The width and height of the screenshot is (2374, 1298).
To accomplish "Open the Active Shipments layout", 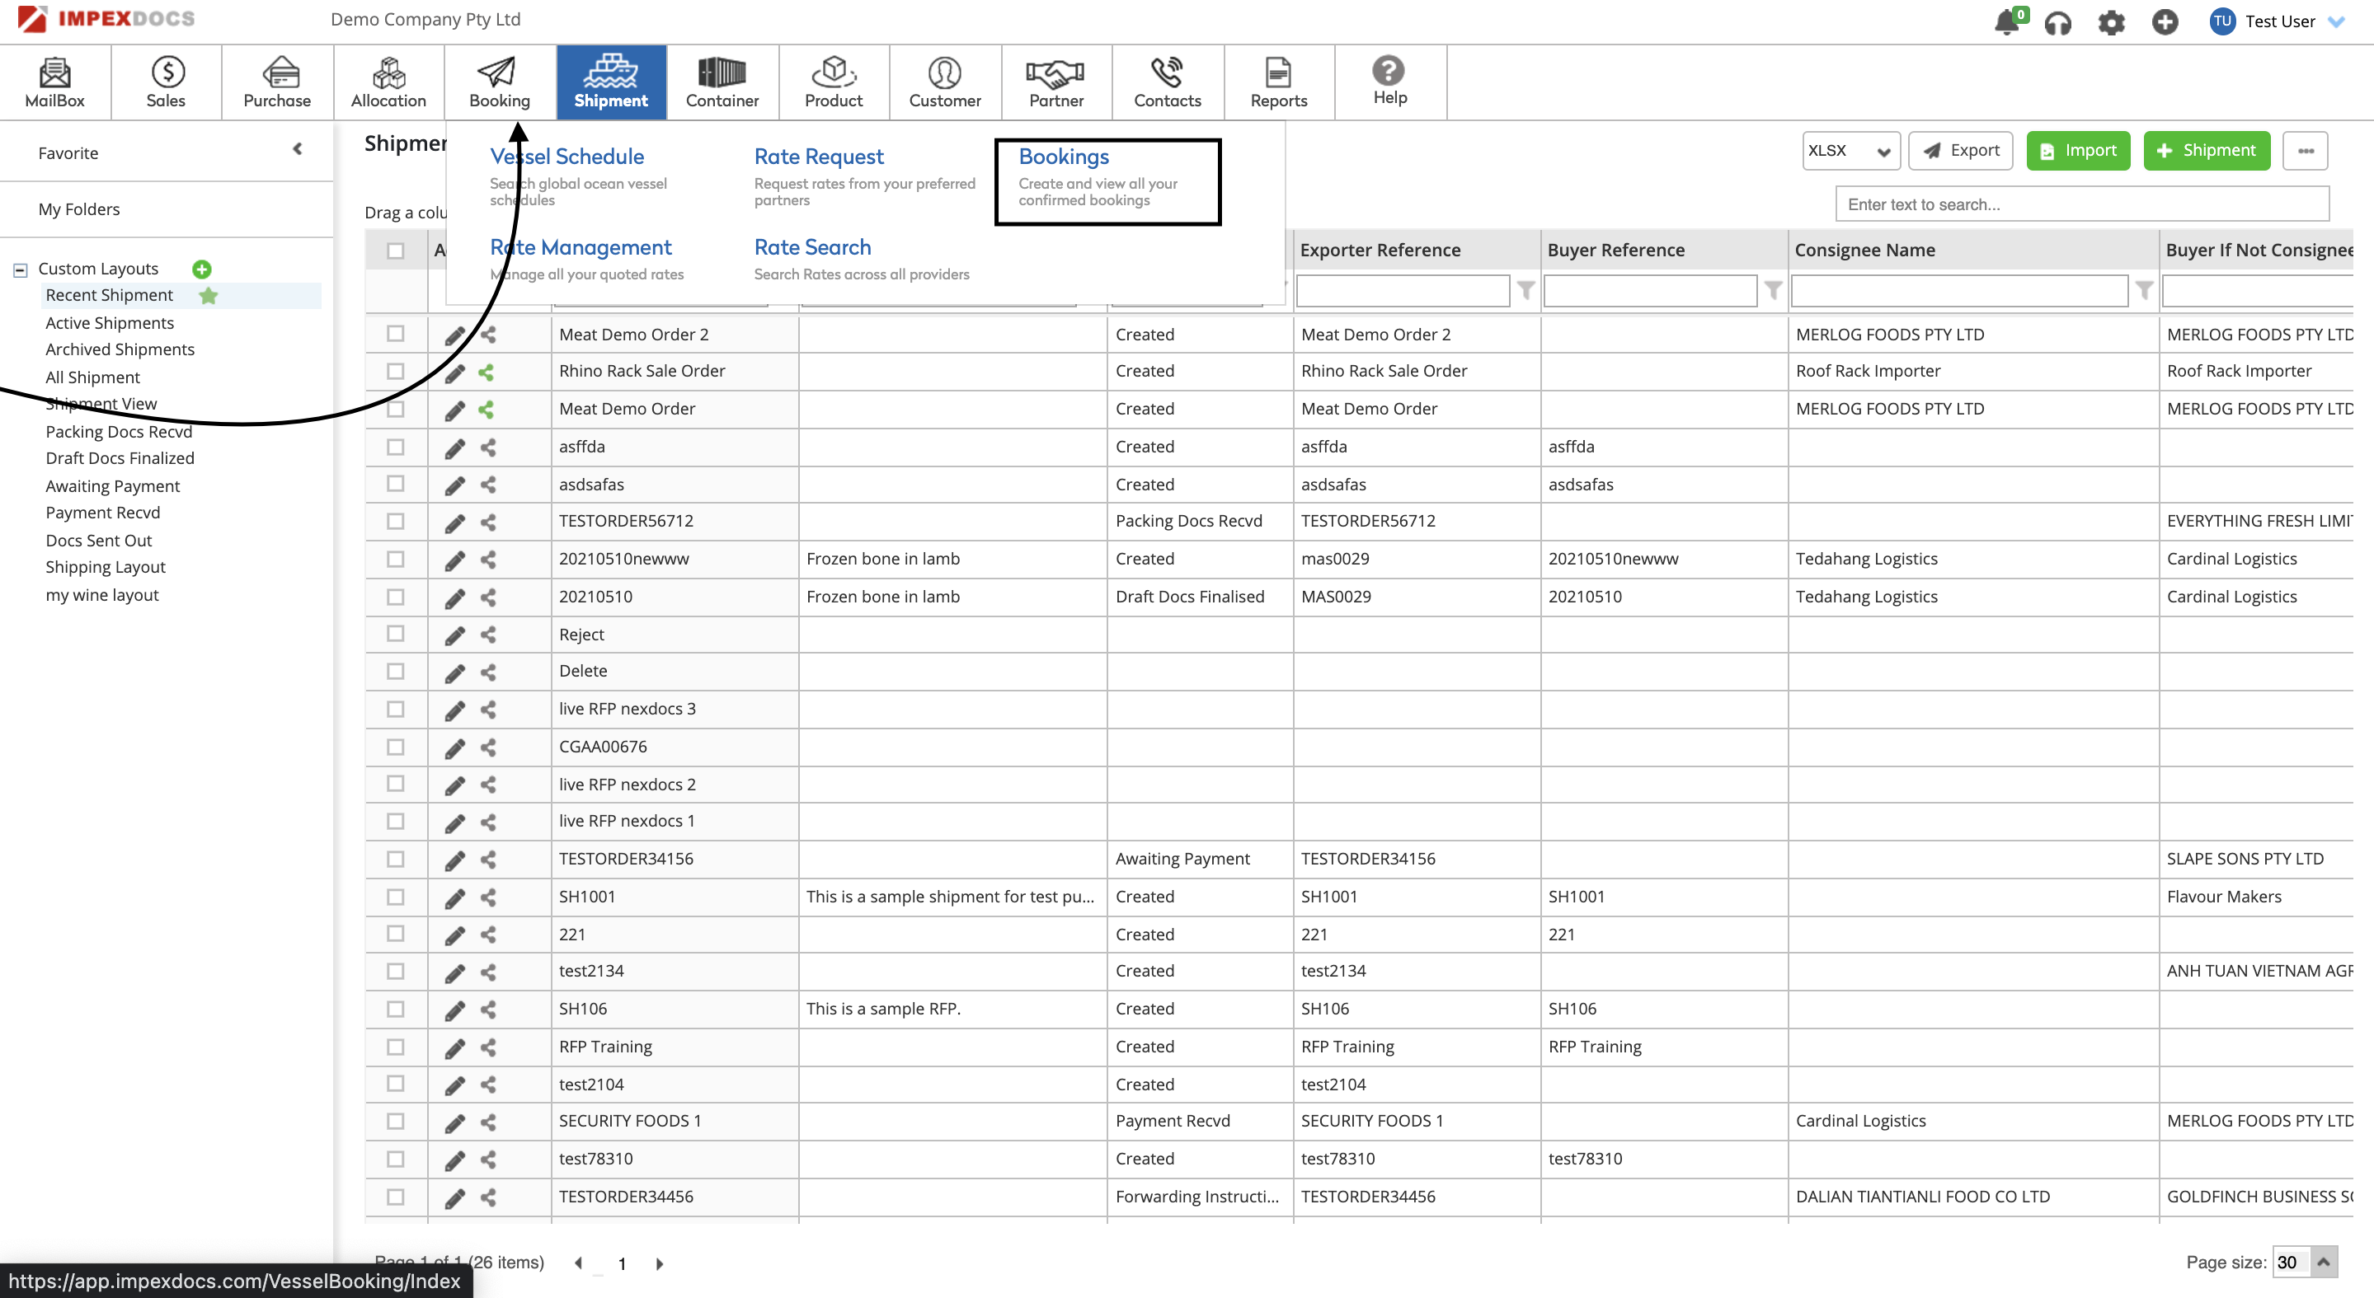I will pos(110,322).
